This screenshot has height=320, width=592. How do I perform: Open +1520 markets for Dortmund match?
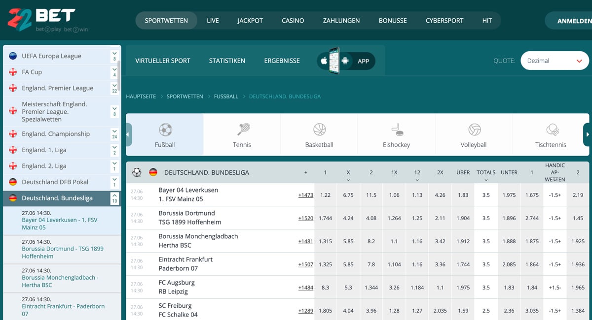306,218
